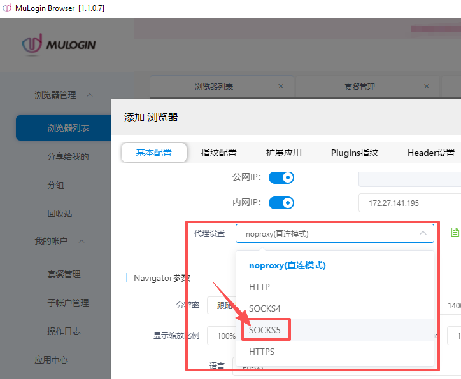
Task: Toggle the 公网IP switch
Action: 281,177
